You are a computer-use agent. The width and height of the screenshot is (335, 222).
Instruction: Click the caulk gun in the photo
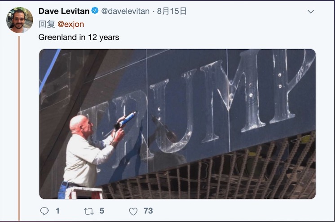click(125, 121)
